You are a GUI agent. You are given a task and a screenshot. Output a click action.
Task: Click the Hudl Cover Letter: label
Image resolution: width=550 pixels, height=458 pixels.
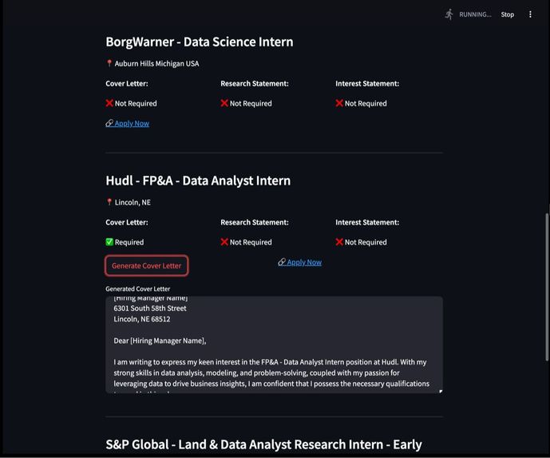[x=127, y=222]
